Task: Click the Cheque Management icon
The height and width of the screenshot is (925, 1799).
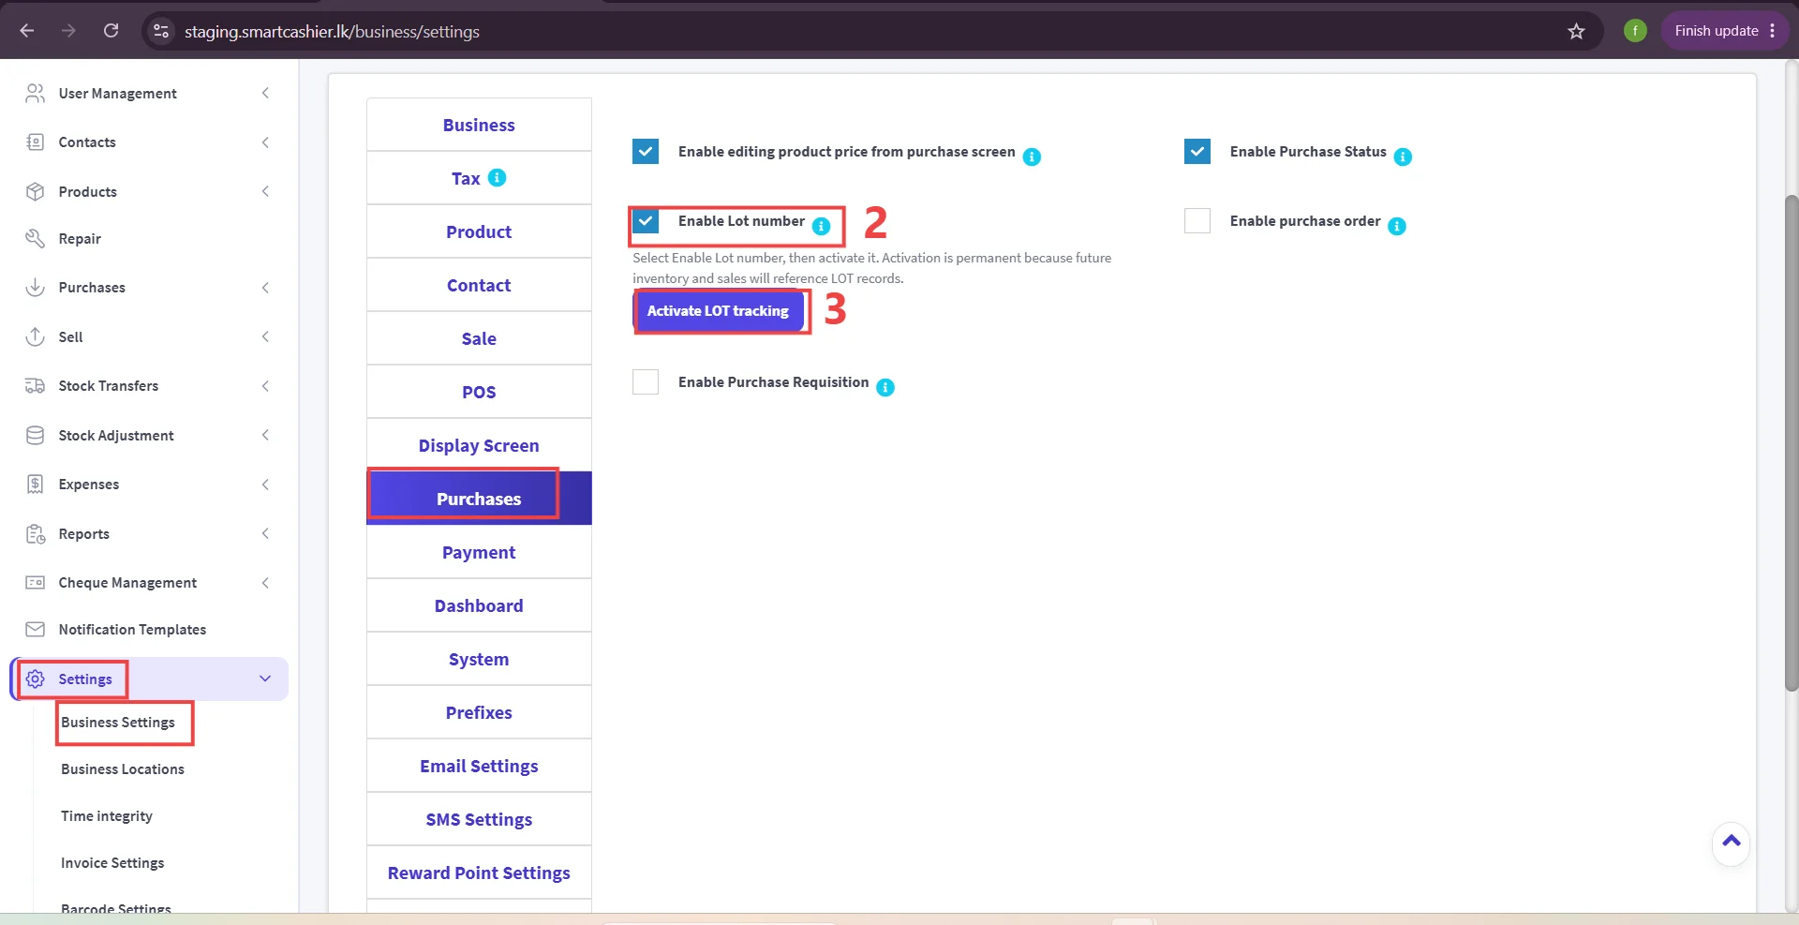Action: point(35,582)
